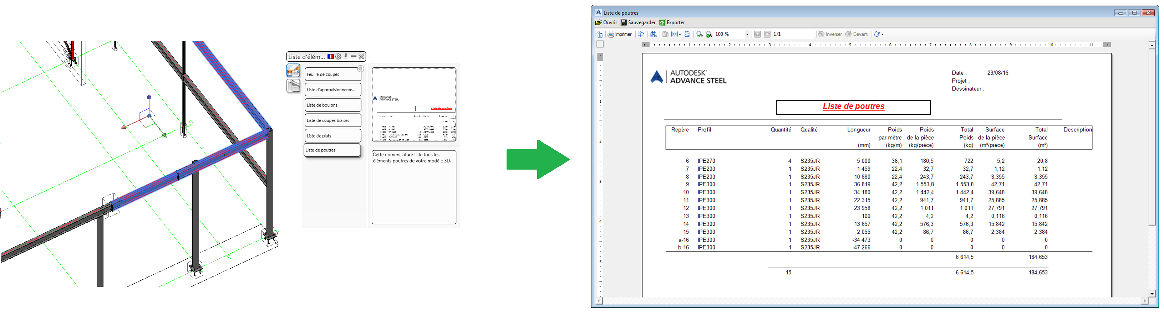Click the horizontal scrollbar right arrow

click(x=1145, y=301)
